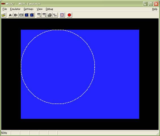Image resolution: width=160 pixels, height=136 pixels.
Task: Click the printer toolbar icon
Action: tap(50, 15)
